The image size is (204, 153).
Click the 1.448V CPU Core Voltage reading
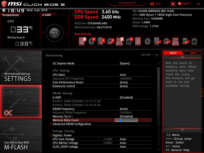click(108, 139)
